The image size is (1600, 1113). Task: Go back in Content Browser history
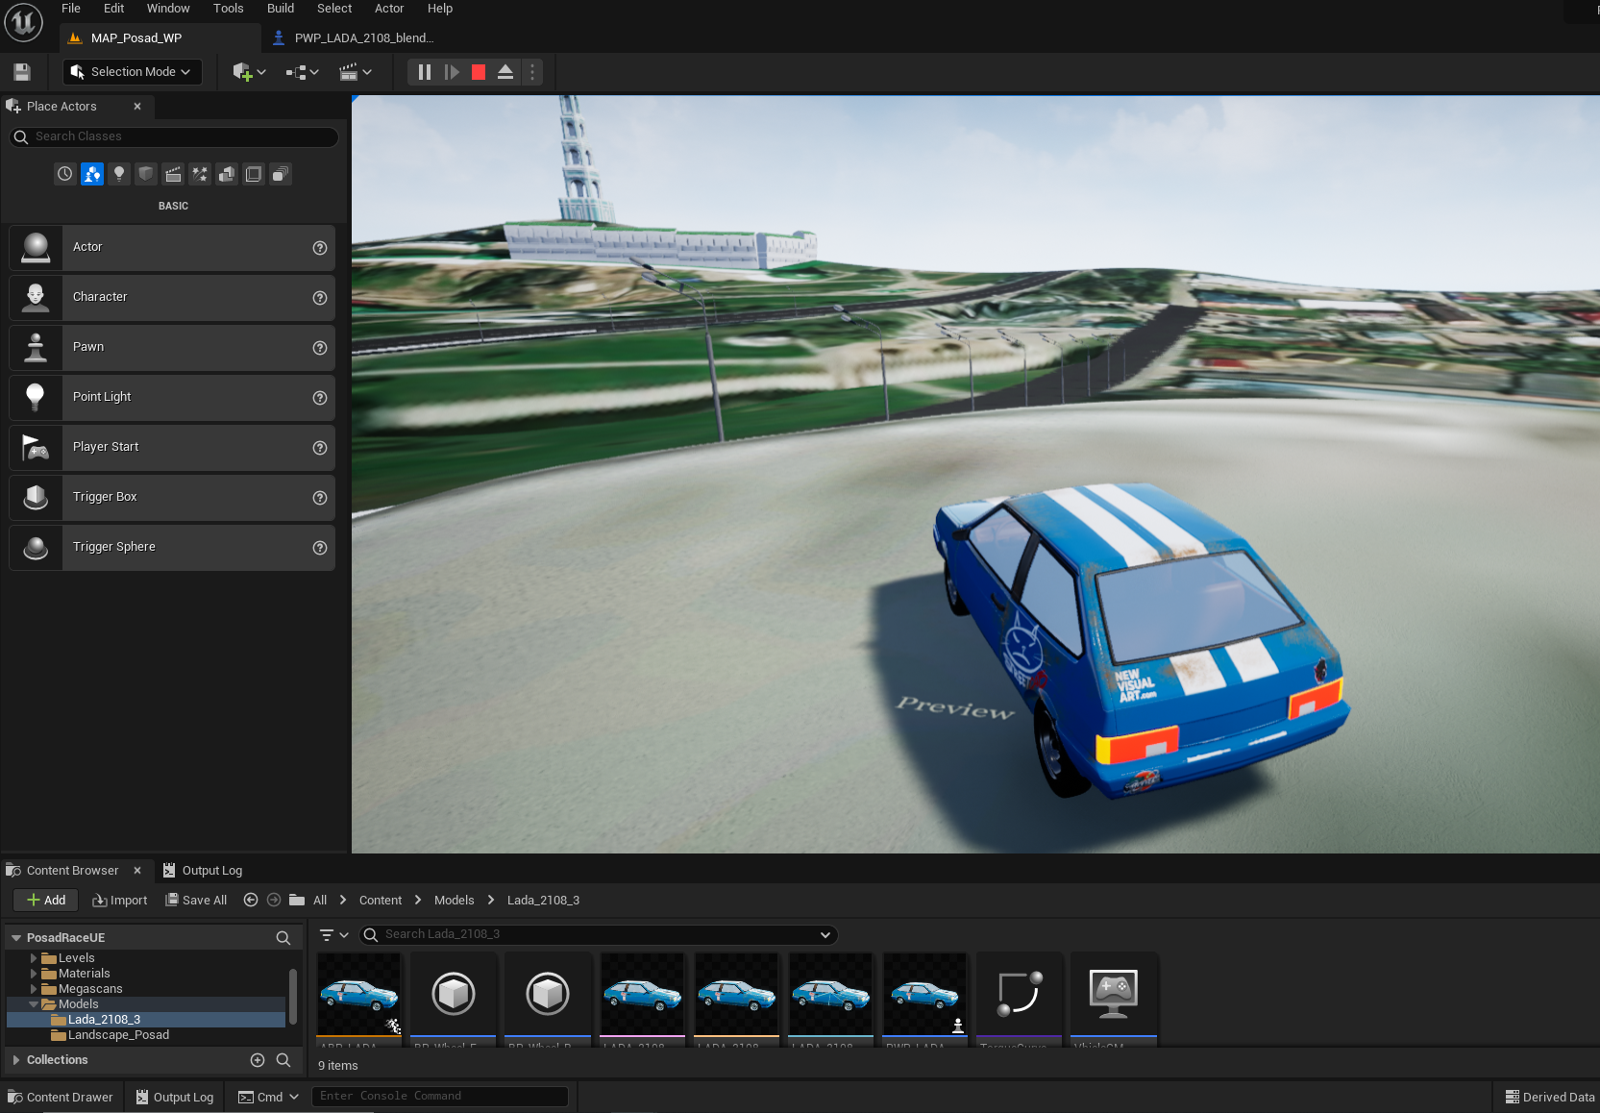pos(251,901)
